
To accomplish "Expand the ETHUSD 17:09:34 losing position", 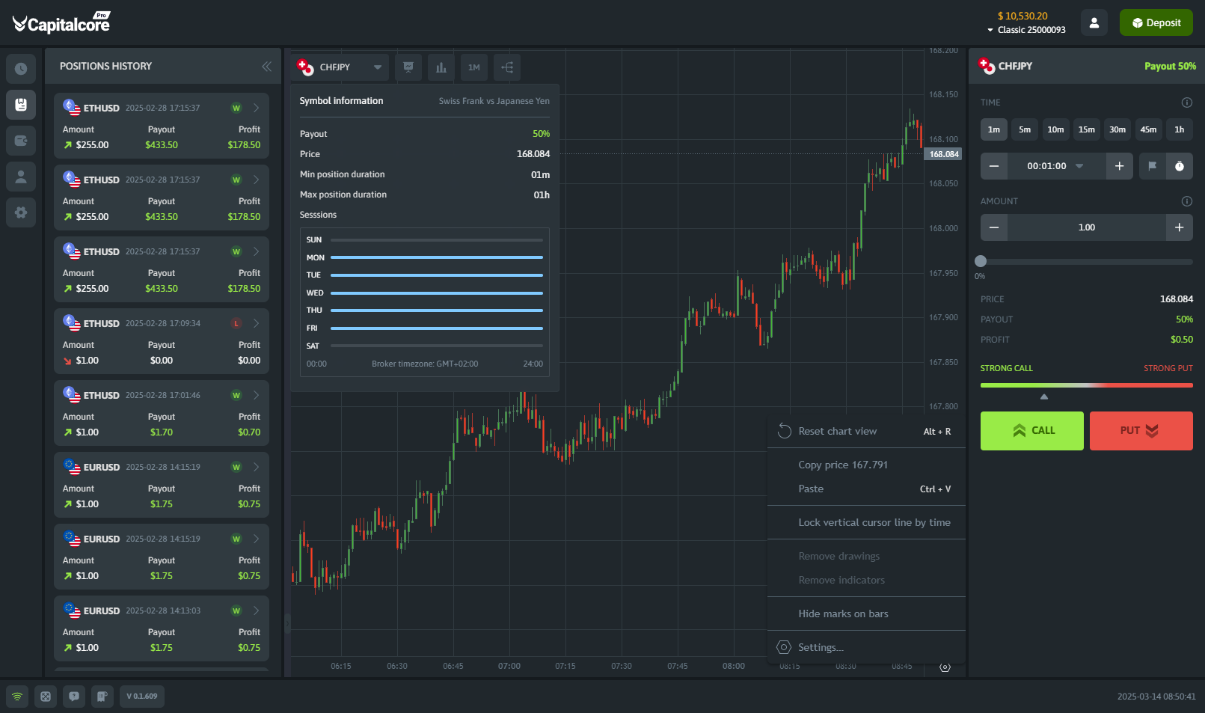I will click(256, 323).
